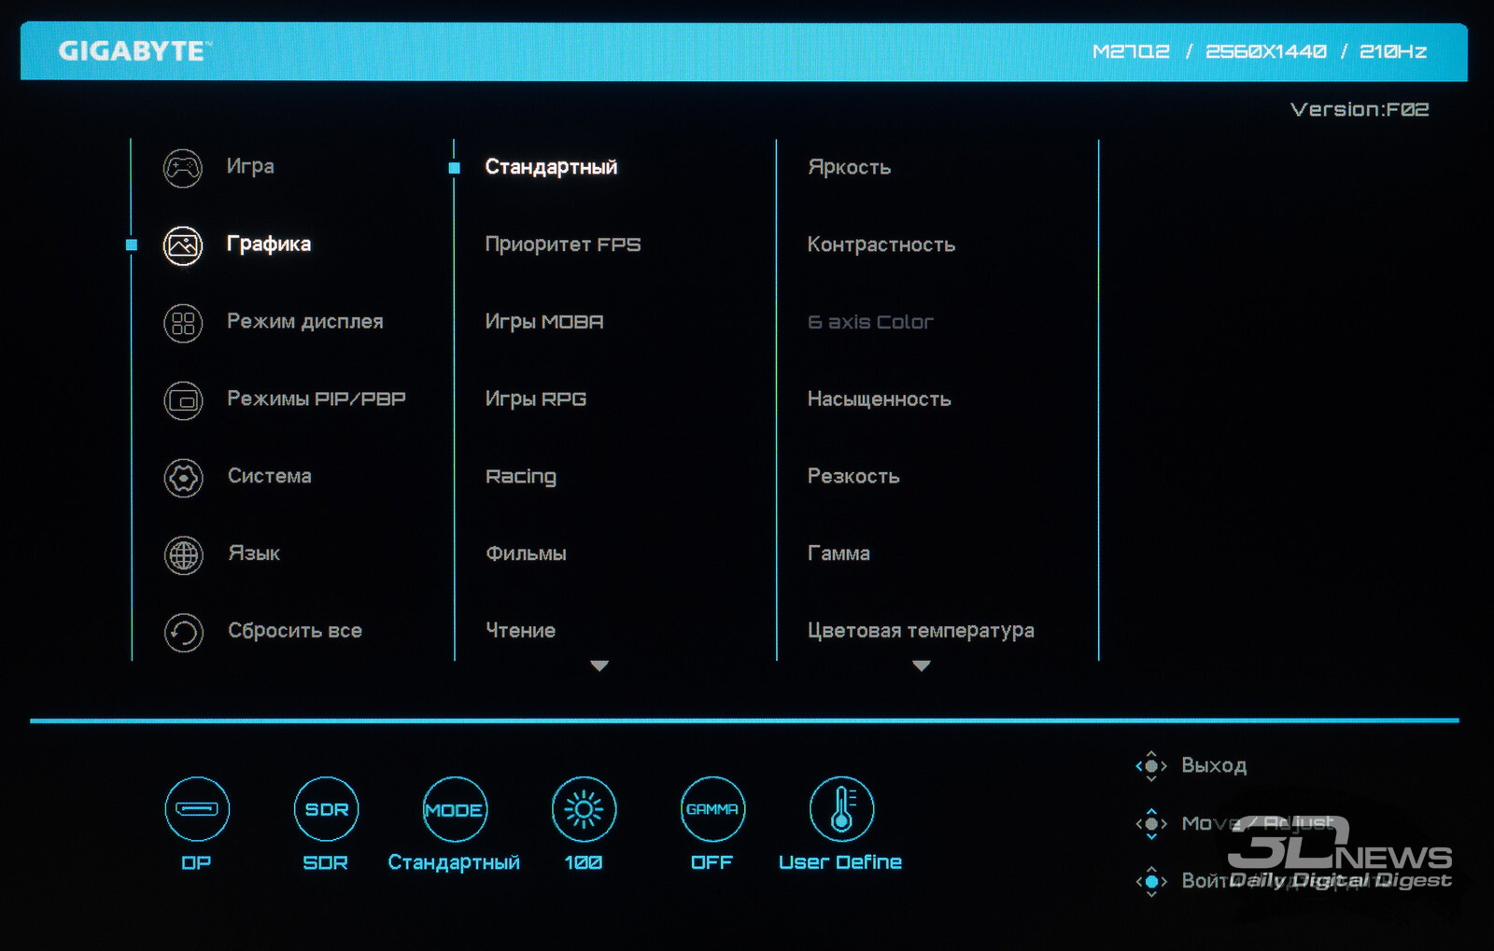Expand more picture modes below Чтение
1494x951 pixels.
pyautogui.click(x=599, y=666)
